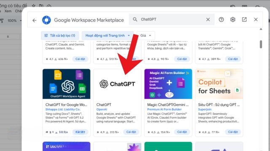Open the Marketplace settings gear
Screen dimensions: 270x151
[233, 20]
